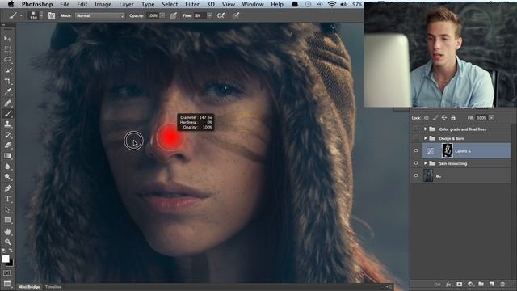Open the Select menu
This screenshot has width=517, height=291.
170,4
